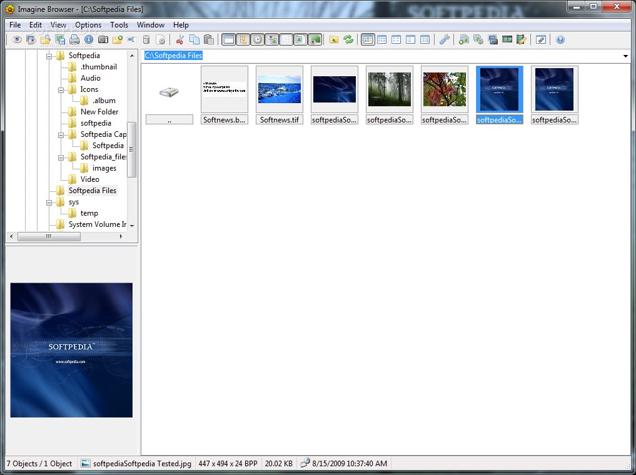The width and height of the screenshot is (636, 475).
Task: Click the tree panel horizontal scrollbar thumb
Action: pos(49,236)
